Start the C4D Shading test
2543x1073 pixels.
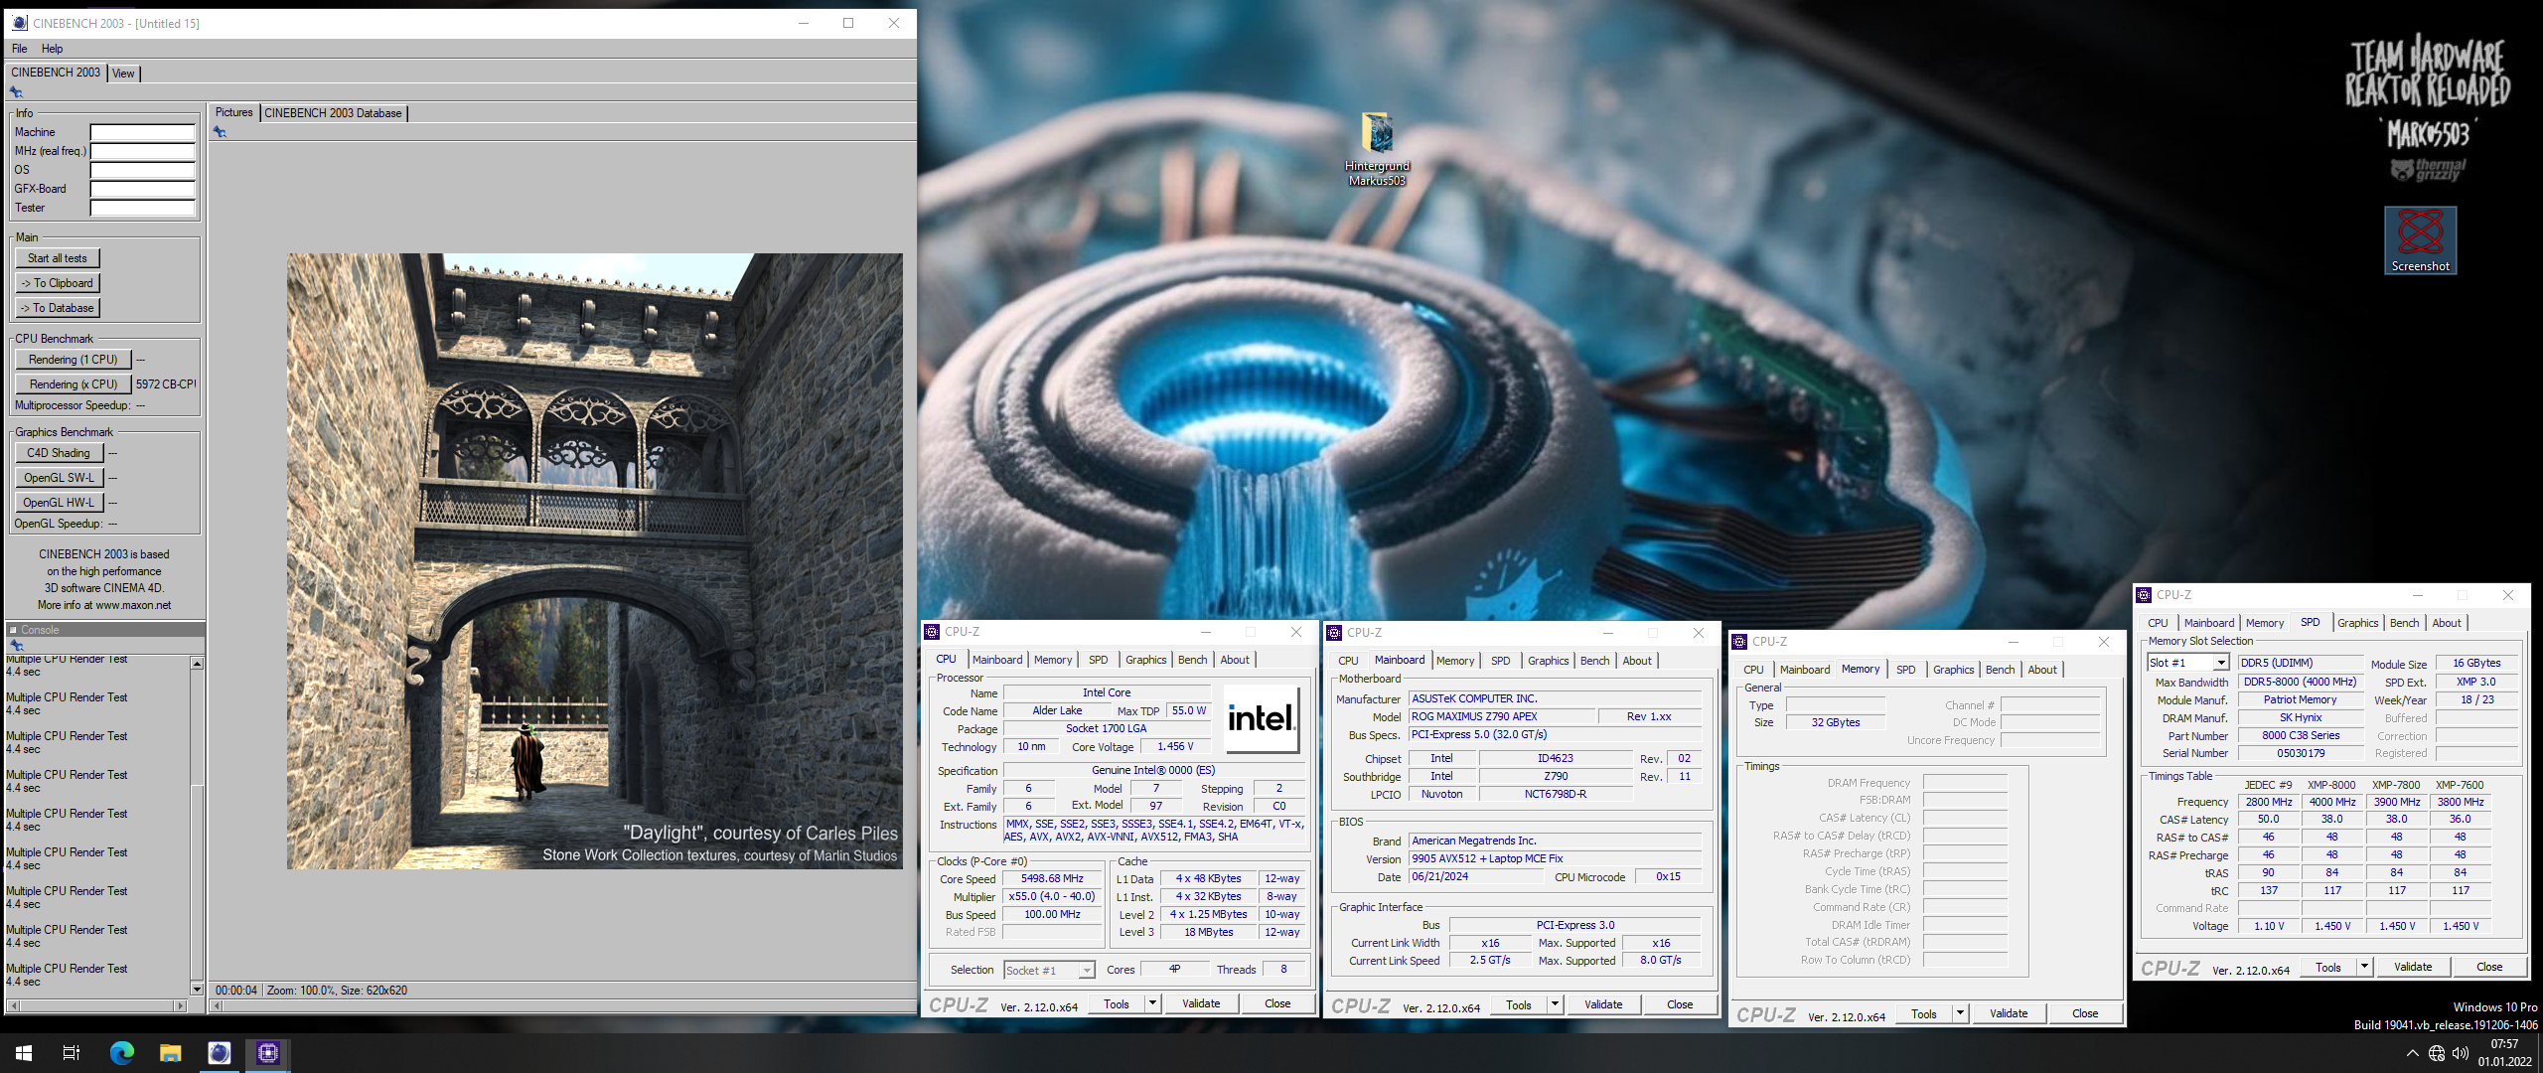[x=59, y=453]
